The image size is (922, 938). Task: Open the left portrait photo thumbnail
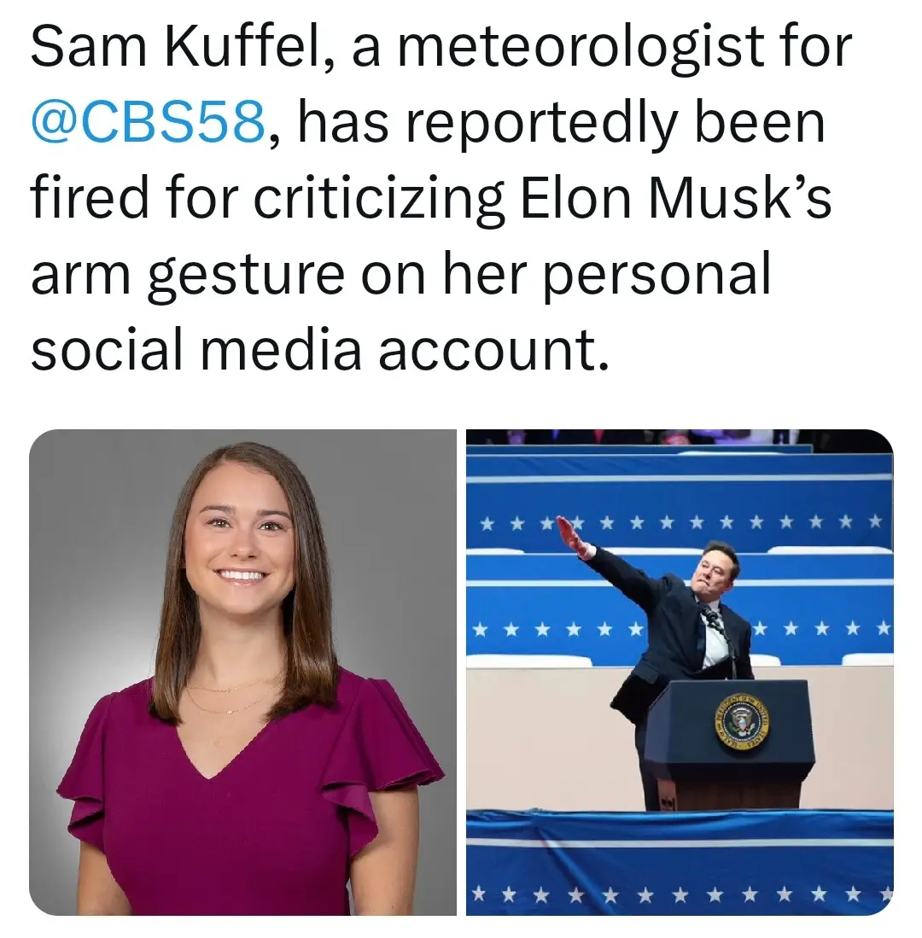tap(243, 672)
